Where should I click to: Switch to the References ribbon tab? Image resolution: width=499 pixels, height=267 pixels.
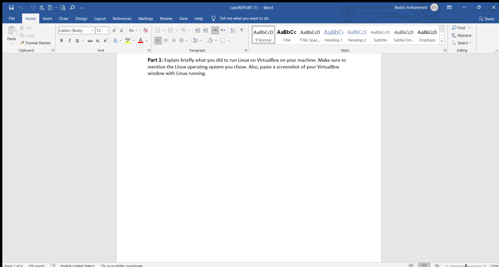pos(122,18)
